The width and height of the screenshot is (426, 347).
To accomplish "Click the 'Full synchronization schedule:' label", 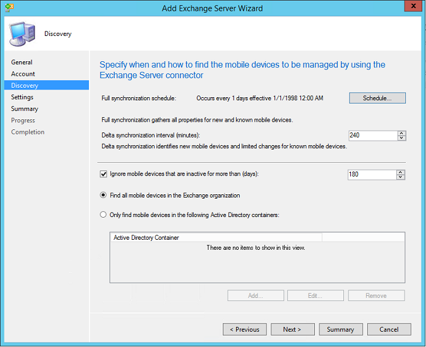I will [139, 98].
